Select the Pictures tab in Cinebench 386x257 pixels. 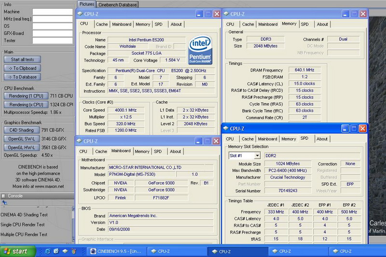87,4
